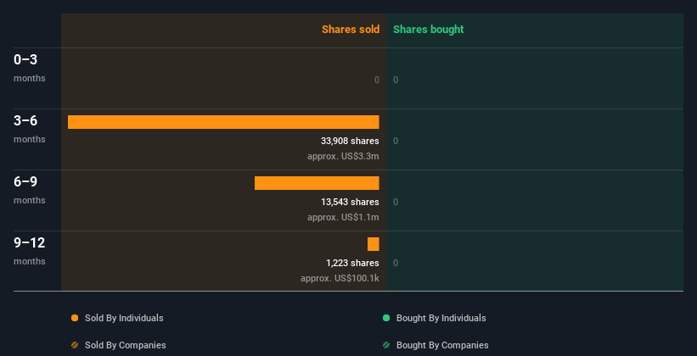Click the shares bought 0 in 3–6 months row

[x=396, y=142]
